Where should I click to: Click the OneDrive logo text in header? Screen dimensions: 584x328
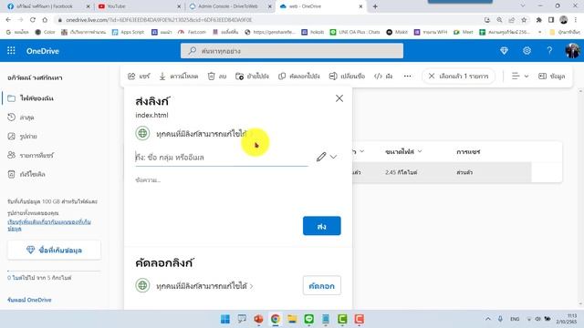pyautogui.click(x=43, y=51)
